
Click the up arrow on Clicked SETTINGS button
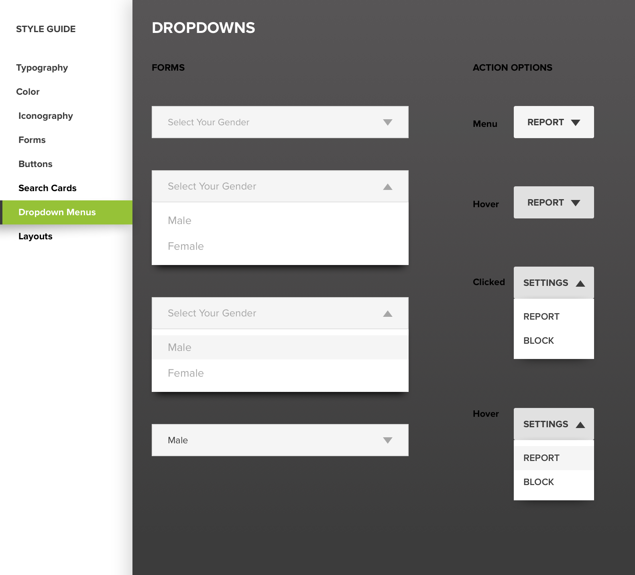[x=580, y=283]
